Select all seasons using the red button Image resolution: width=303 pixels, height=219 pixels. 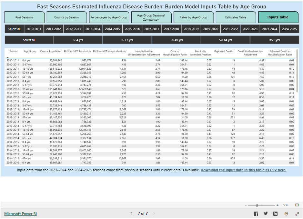14,29
